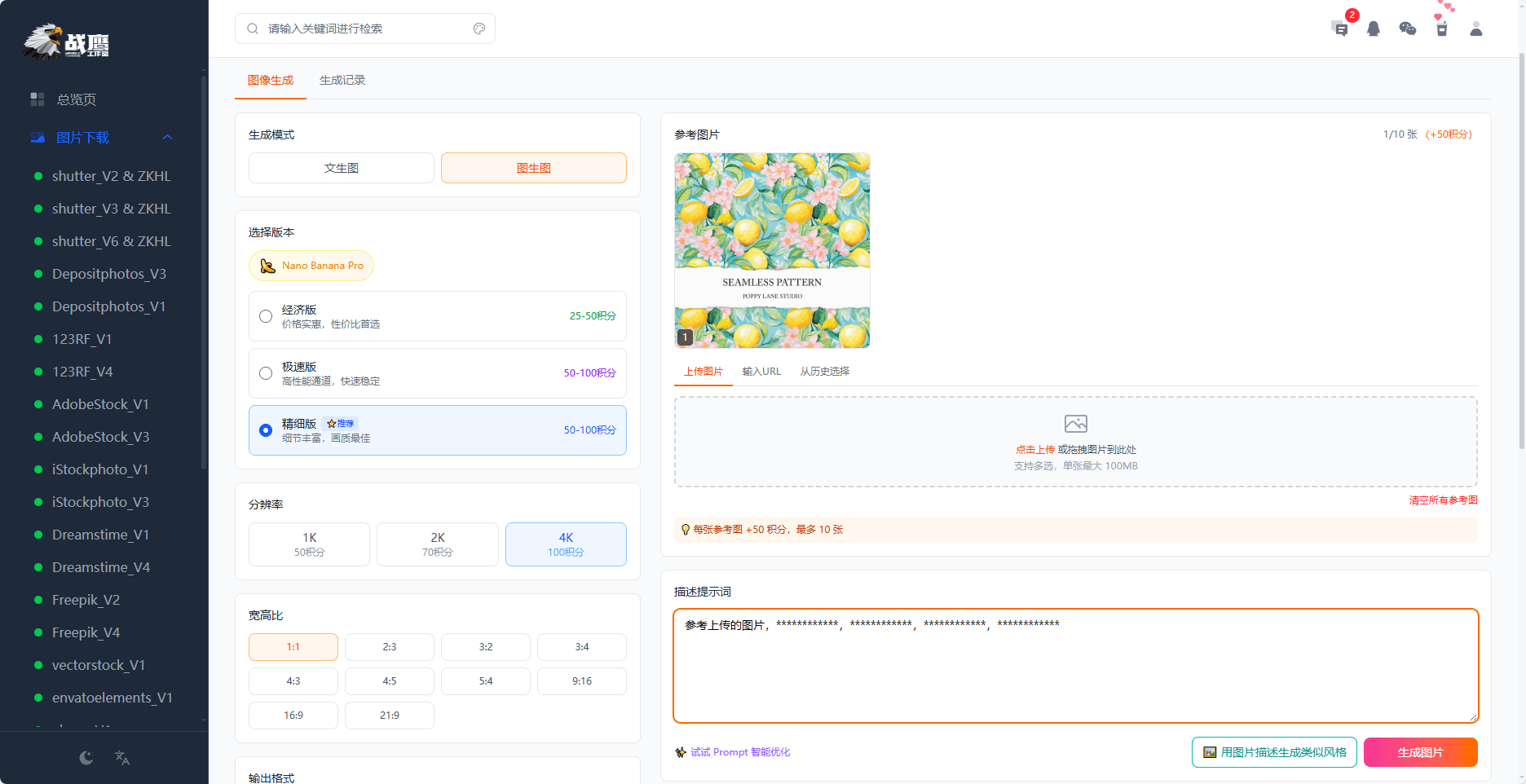Open the user account icon
The width and height of the screenshot is (1526, 784).
(1476, 29)
